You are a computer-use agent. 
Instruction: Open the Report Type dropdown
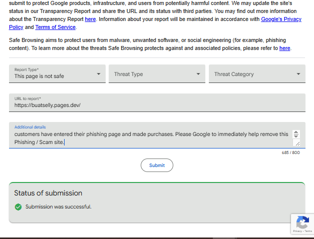[57, 73]
